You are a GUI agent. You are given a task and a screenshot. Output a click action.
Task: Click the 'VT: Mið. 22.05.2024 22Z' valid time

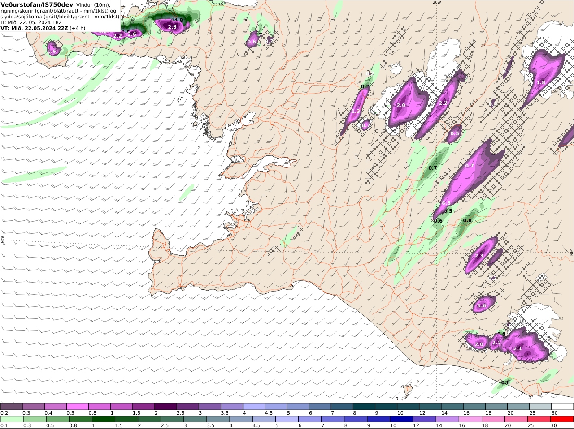[x=34, y=28]
